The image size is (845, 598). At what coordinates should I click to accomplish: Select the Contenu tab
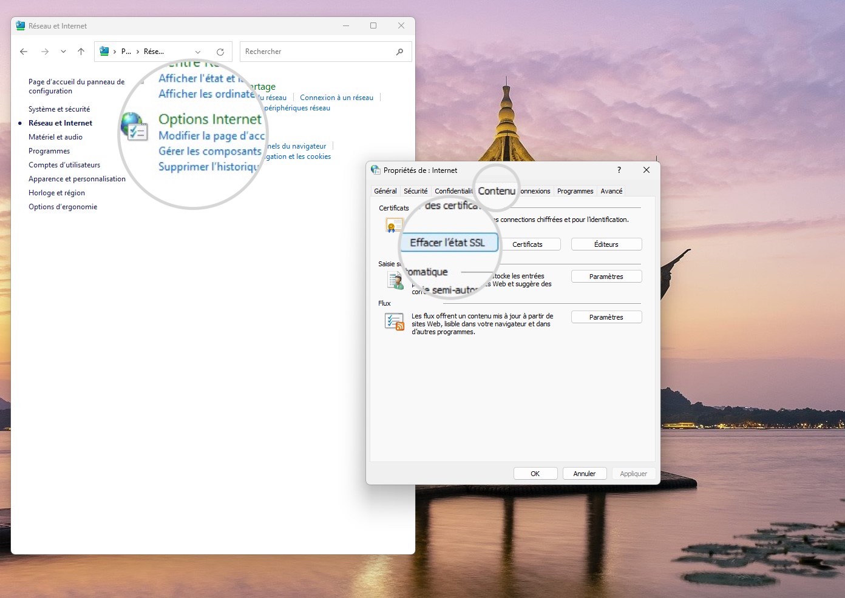(497, 190)
